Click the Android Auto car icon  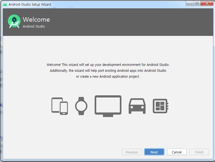pos(137,106)
